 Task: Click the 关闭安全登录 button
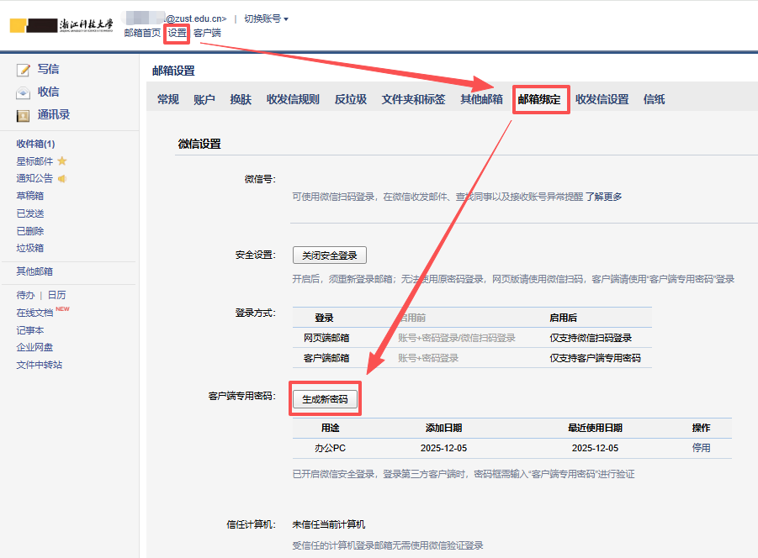[x=330, y=255]
